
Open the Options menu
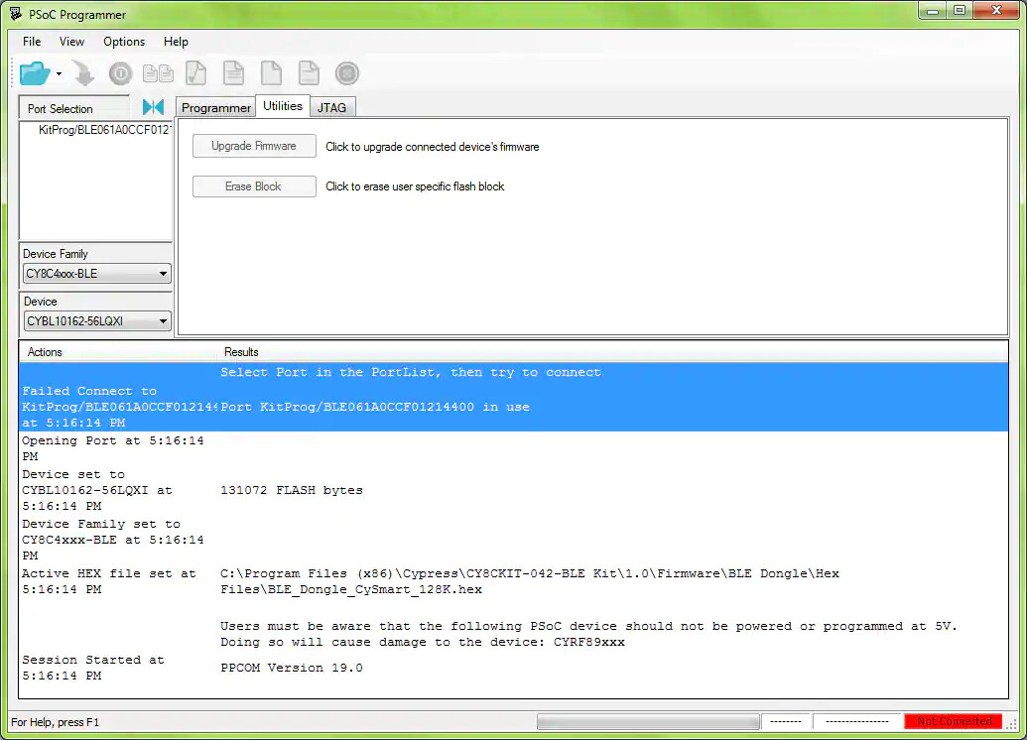(x=124, y=42)
